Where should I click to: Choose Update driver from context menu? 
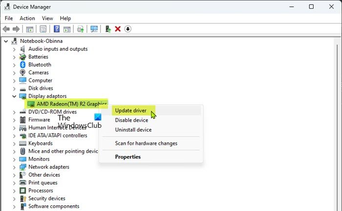click(130, 111)
